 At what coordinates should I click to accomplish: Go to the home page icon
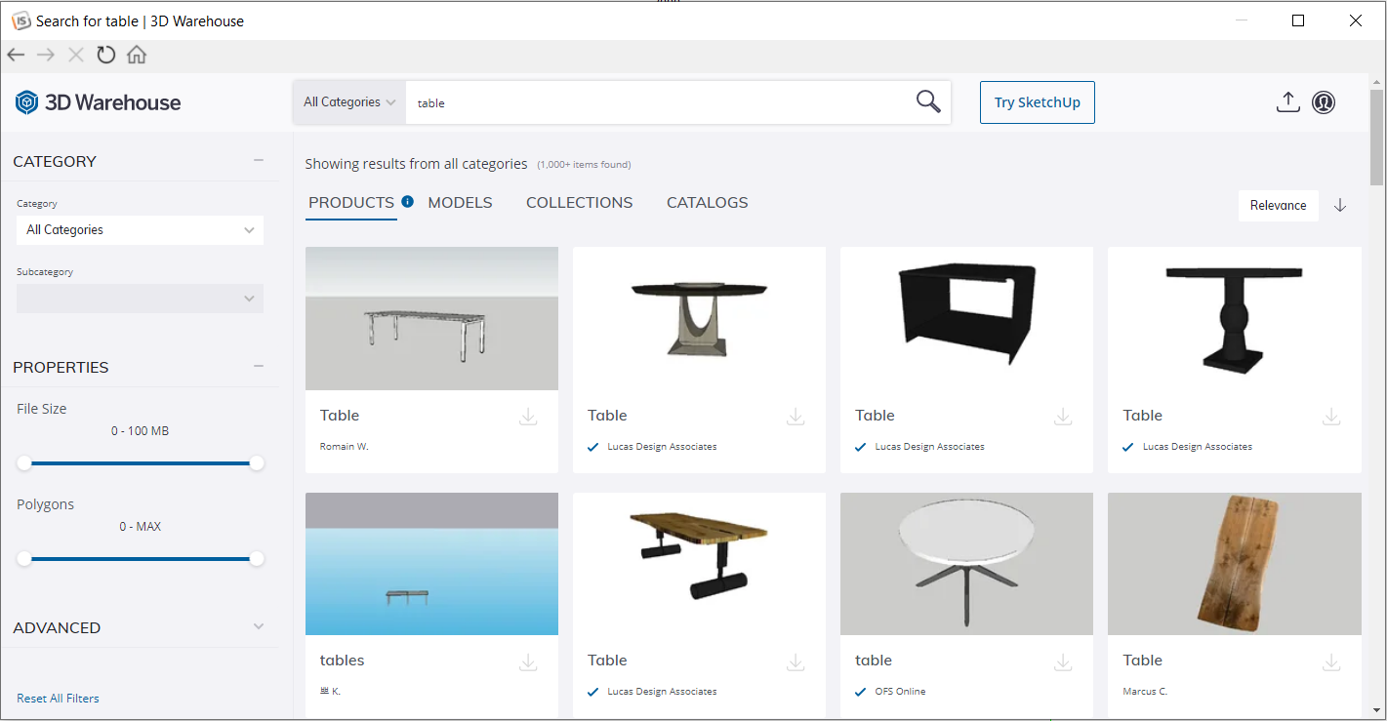(137, 56)
